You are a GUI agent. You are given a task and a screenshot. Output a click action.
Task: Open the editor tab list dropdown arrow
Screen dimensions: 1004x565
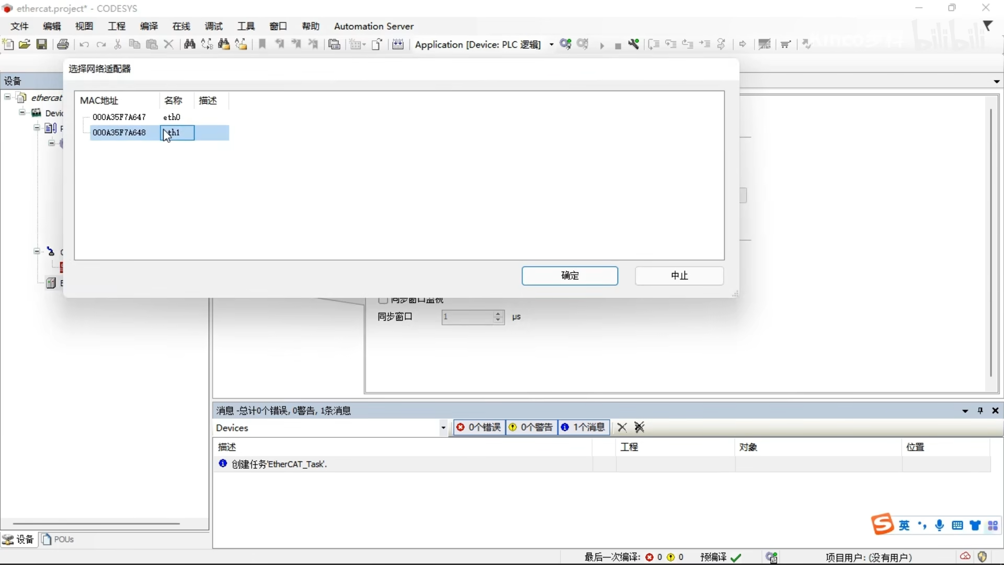tap(997, 82)
